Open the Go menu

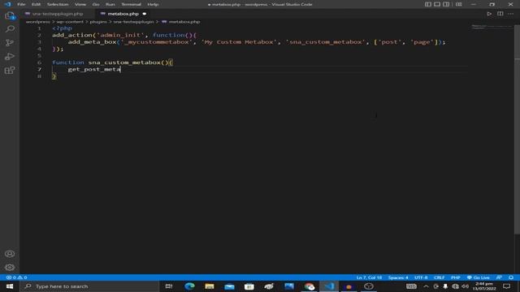pyautogui.click(x=96, y=4)
